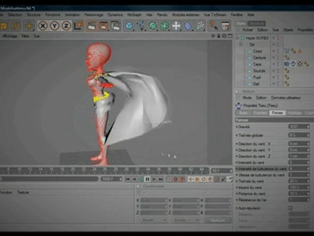314x236 pixels.
Task: Click the record keyframe red button
Action: [x=176, y=179]
